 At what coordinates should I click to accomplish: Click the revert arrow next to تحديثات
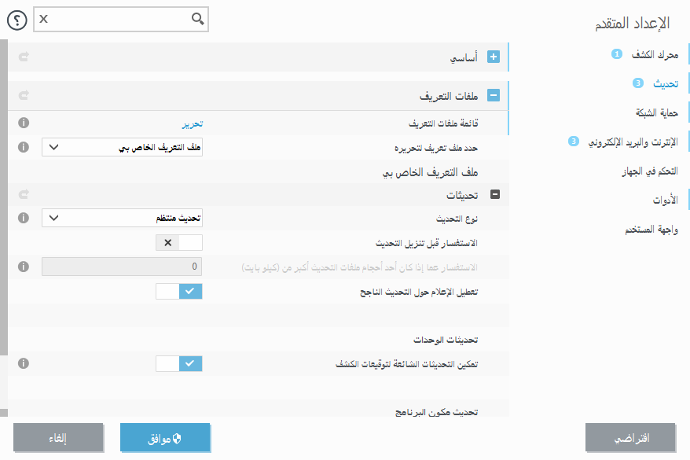point(22,194)
